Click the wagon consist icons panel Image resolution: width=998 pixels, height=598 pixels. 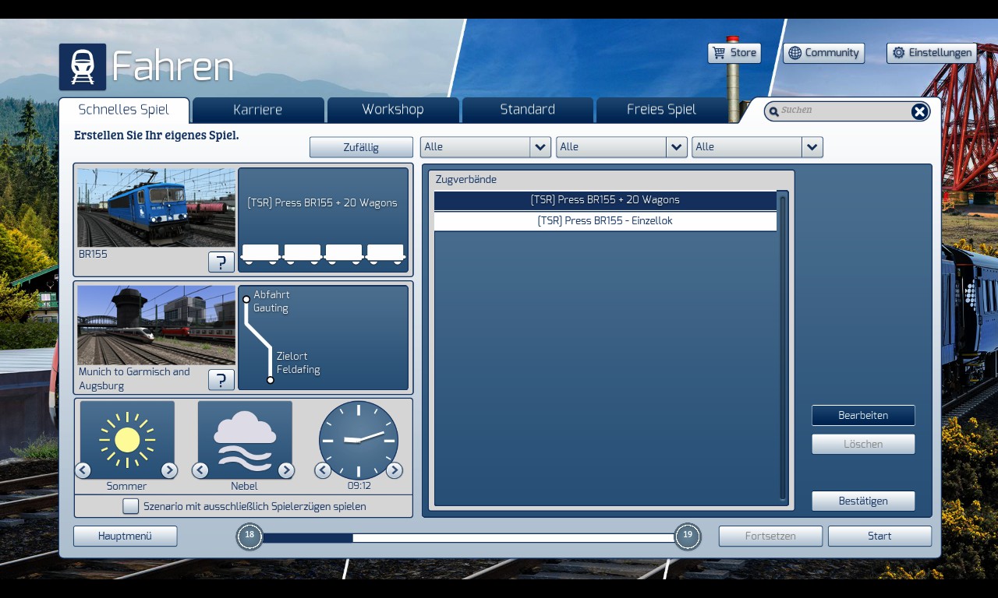coord(323,254)
